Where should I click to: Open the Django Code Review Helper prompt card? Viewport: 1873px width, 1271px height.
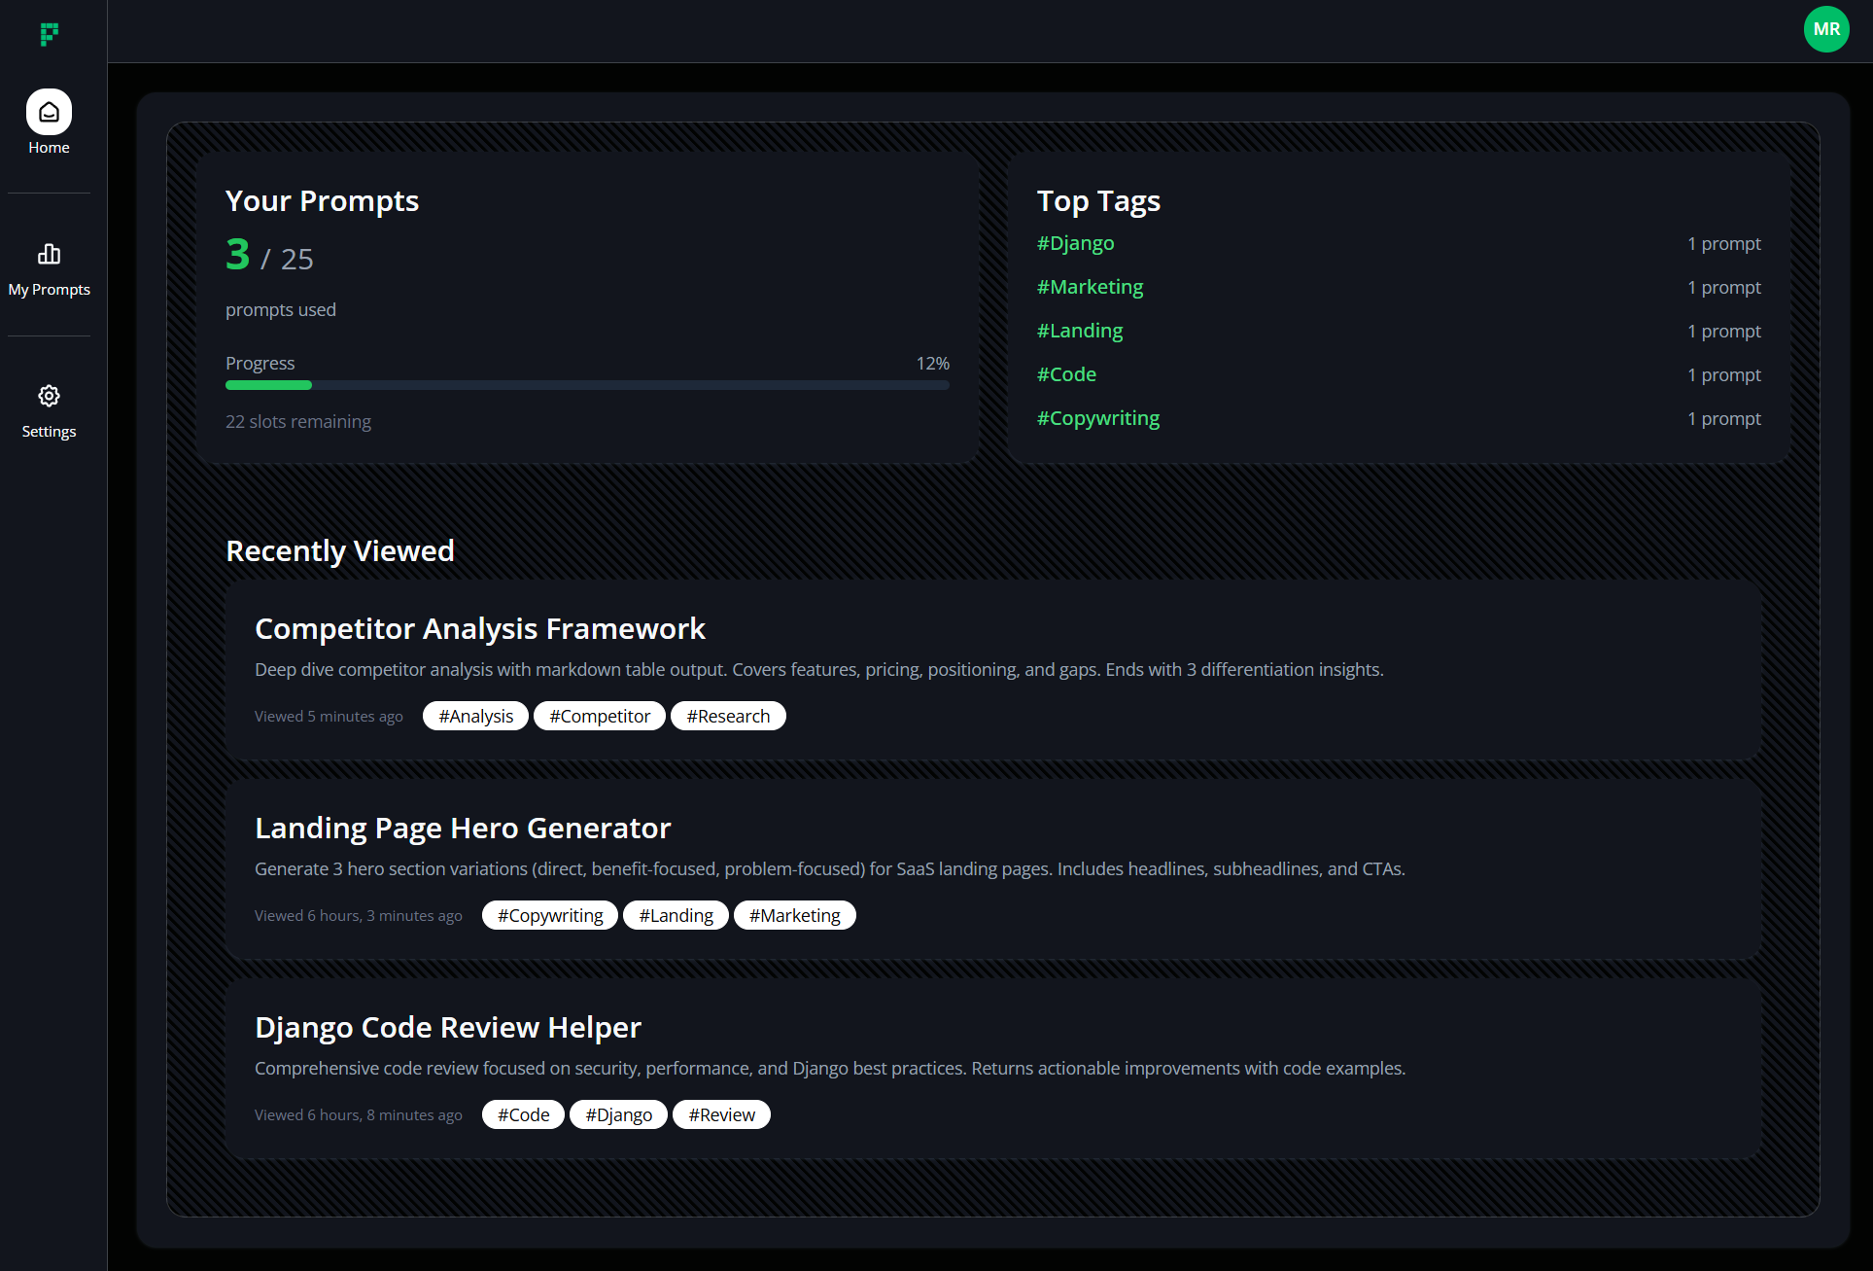pos(448,1027)
